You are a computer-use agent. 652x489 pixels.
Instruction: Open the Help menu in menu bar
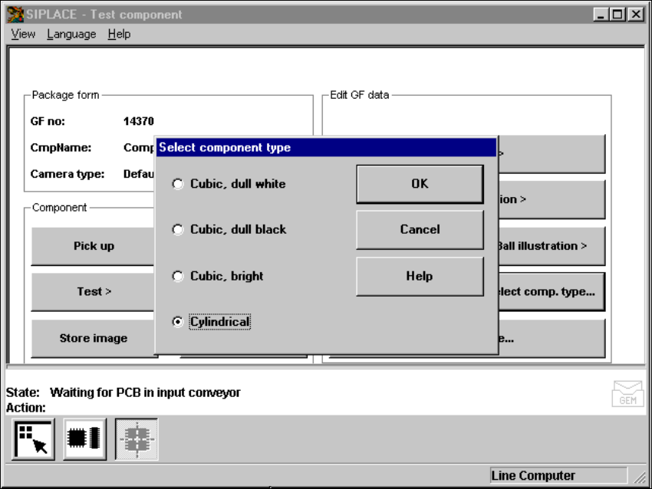coord(120,34)
